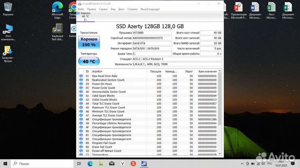300x168 pixels.
Task: Select the drive C: tab with Хорошо status
Action: 85,16
